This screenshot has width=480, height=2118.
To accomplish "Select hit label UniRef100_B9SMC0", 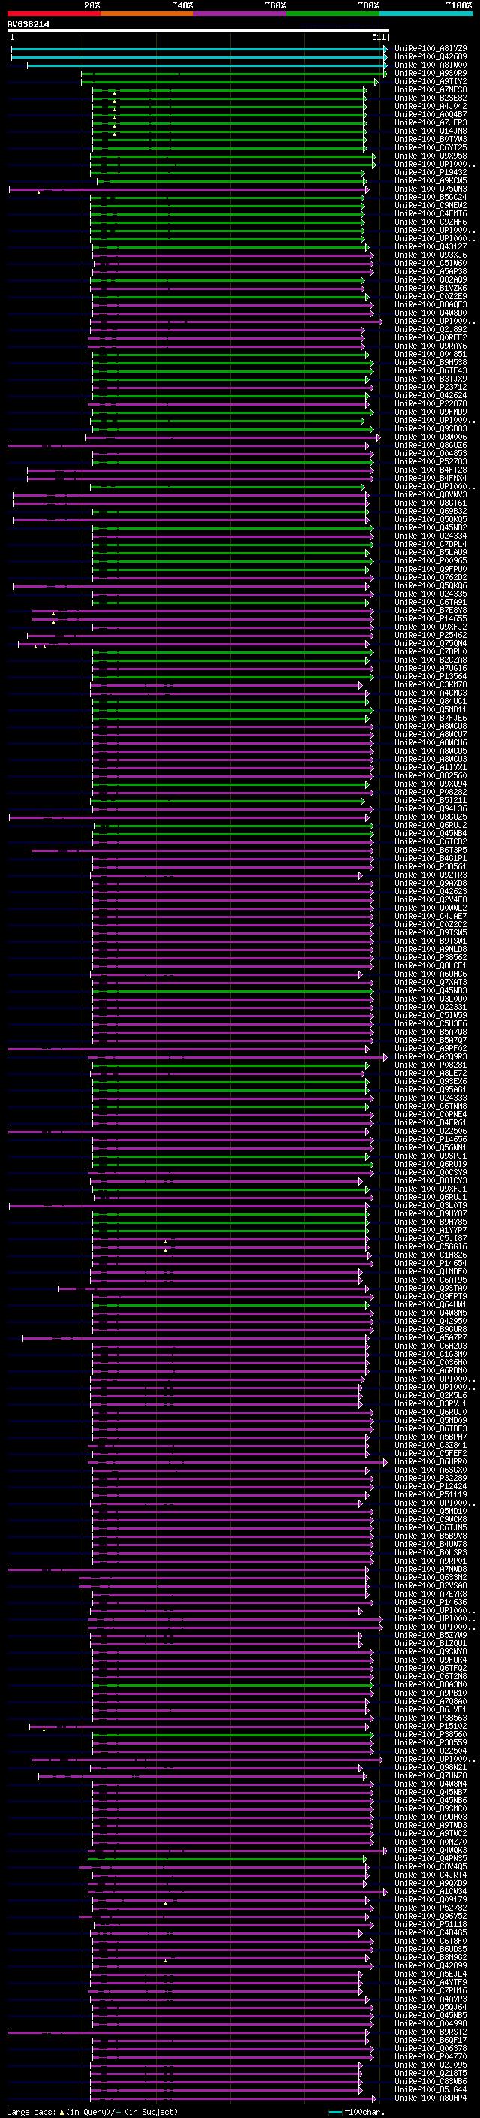I will [430, 1809].
